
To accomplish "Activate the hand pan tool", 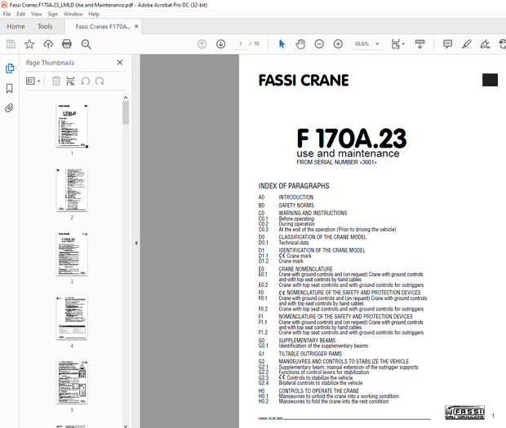I will point(300,44).
